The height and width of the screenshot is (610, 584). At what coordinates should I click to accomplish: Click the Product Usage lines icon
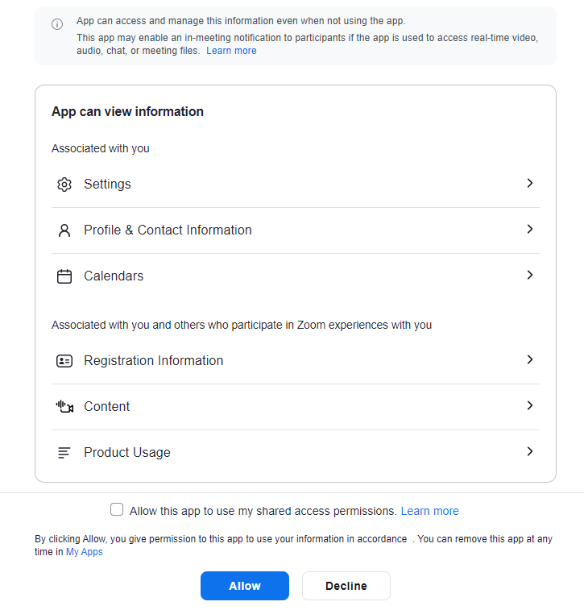point(64,453)
